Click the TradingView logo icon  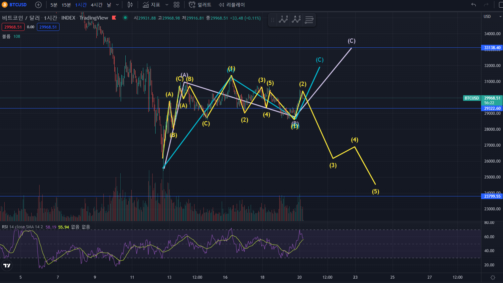[7, 265]
